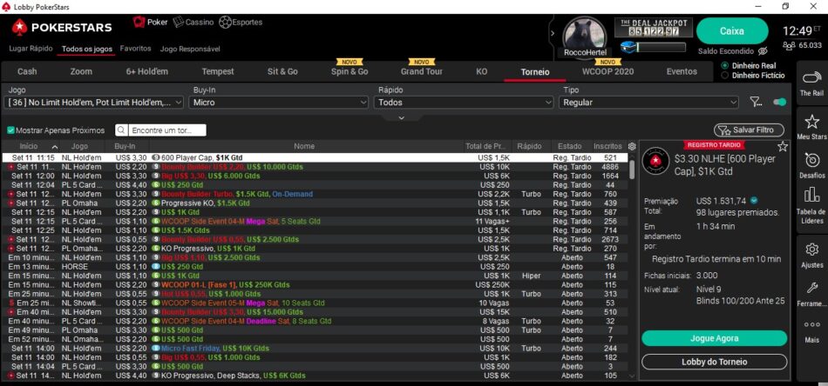Select Cassino product icon

click(x=178, y=22)
